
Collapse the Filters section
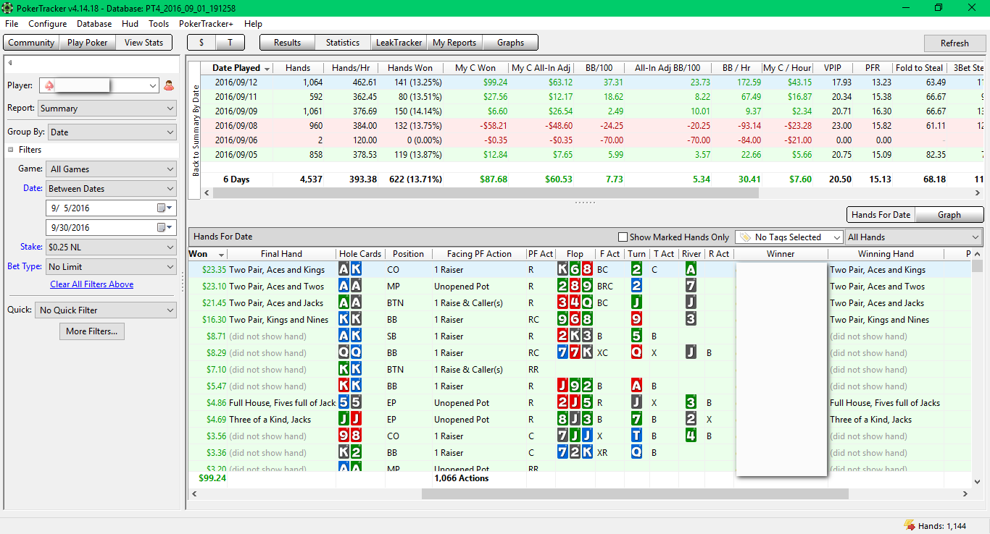11,150
